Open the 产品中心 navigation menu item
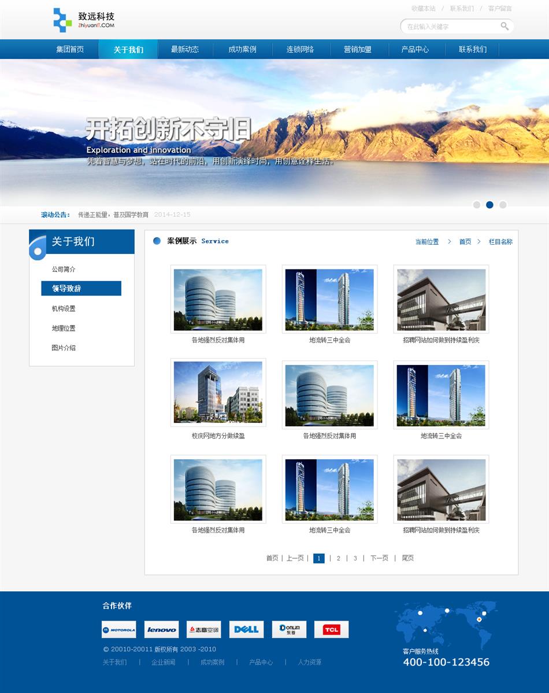Image resolution: width=549 pixels, height=693 pixels. tap(415, 49)
